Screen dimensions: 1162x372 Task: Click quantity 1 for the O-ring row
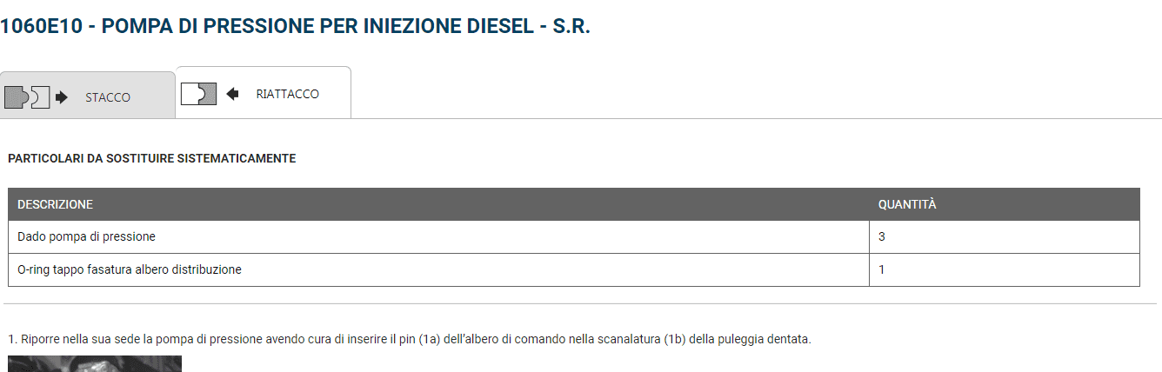click(x=882, y=269)
